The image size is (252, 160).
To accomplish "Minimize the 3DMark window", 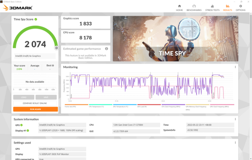I will (234, 1).
